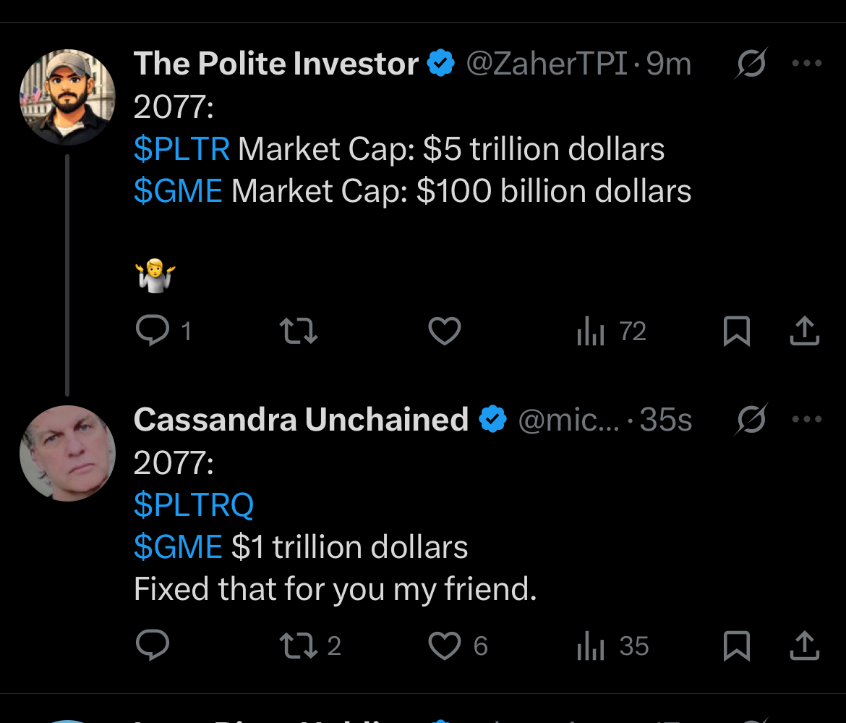Open more options menu on Cassandra Unchained's reply
The image size is (846, 723).
(x=807, y=419)
